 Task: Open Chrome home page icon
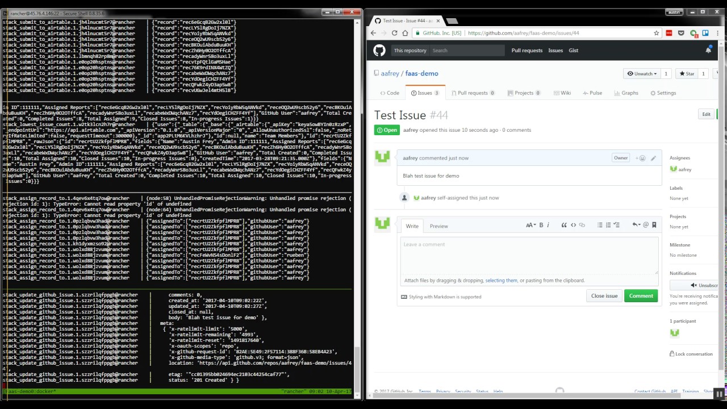404,33
